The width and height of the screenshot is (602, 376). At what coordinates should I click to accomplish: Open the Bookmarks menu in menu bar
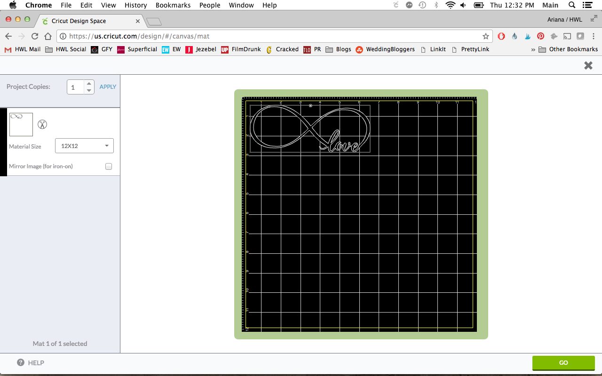[173, 5]
